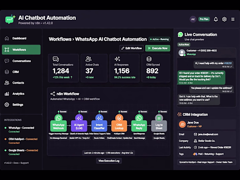Open Analytics in sidebar
The image size is (240, 180).
point(21,94)
